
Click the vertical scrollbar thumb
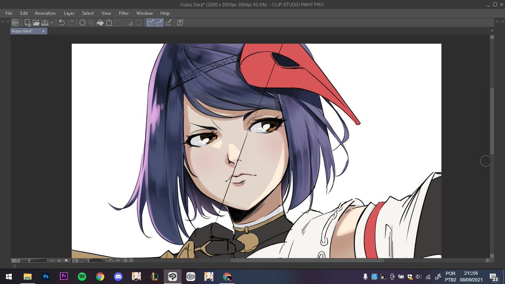point(492,121)
